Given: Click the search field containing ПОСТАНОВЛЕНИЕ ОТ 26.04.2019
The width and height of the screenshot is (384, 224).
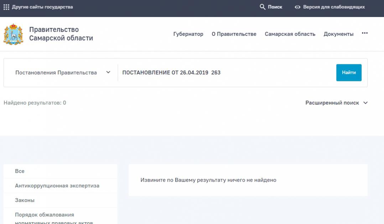Looking at the screenshot, I should point(224,72).
